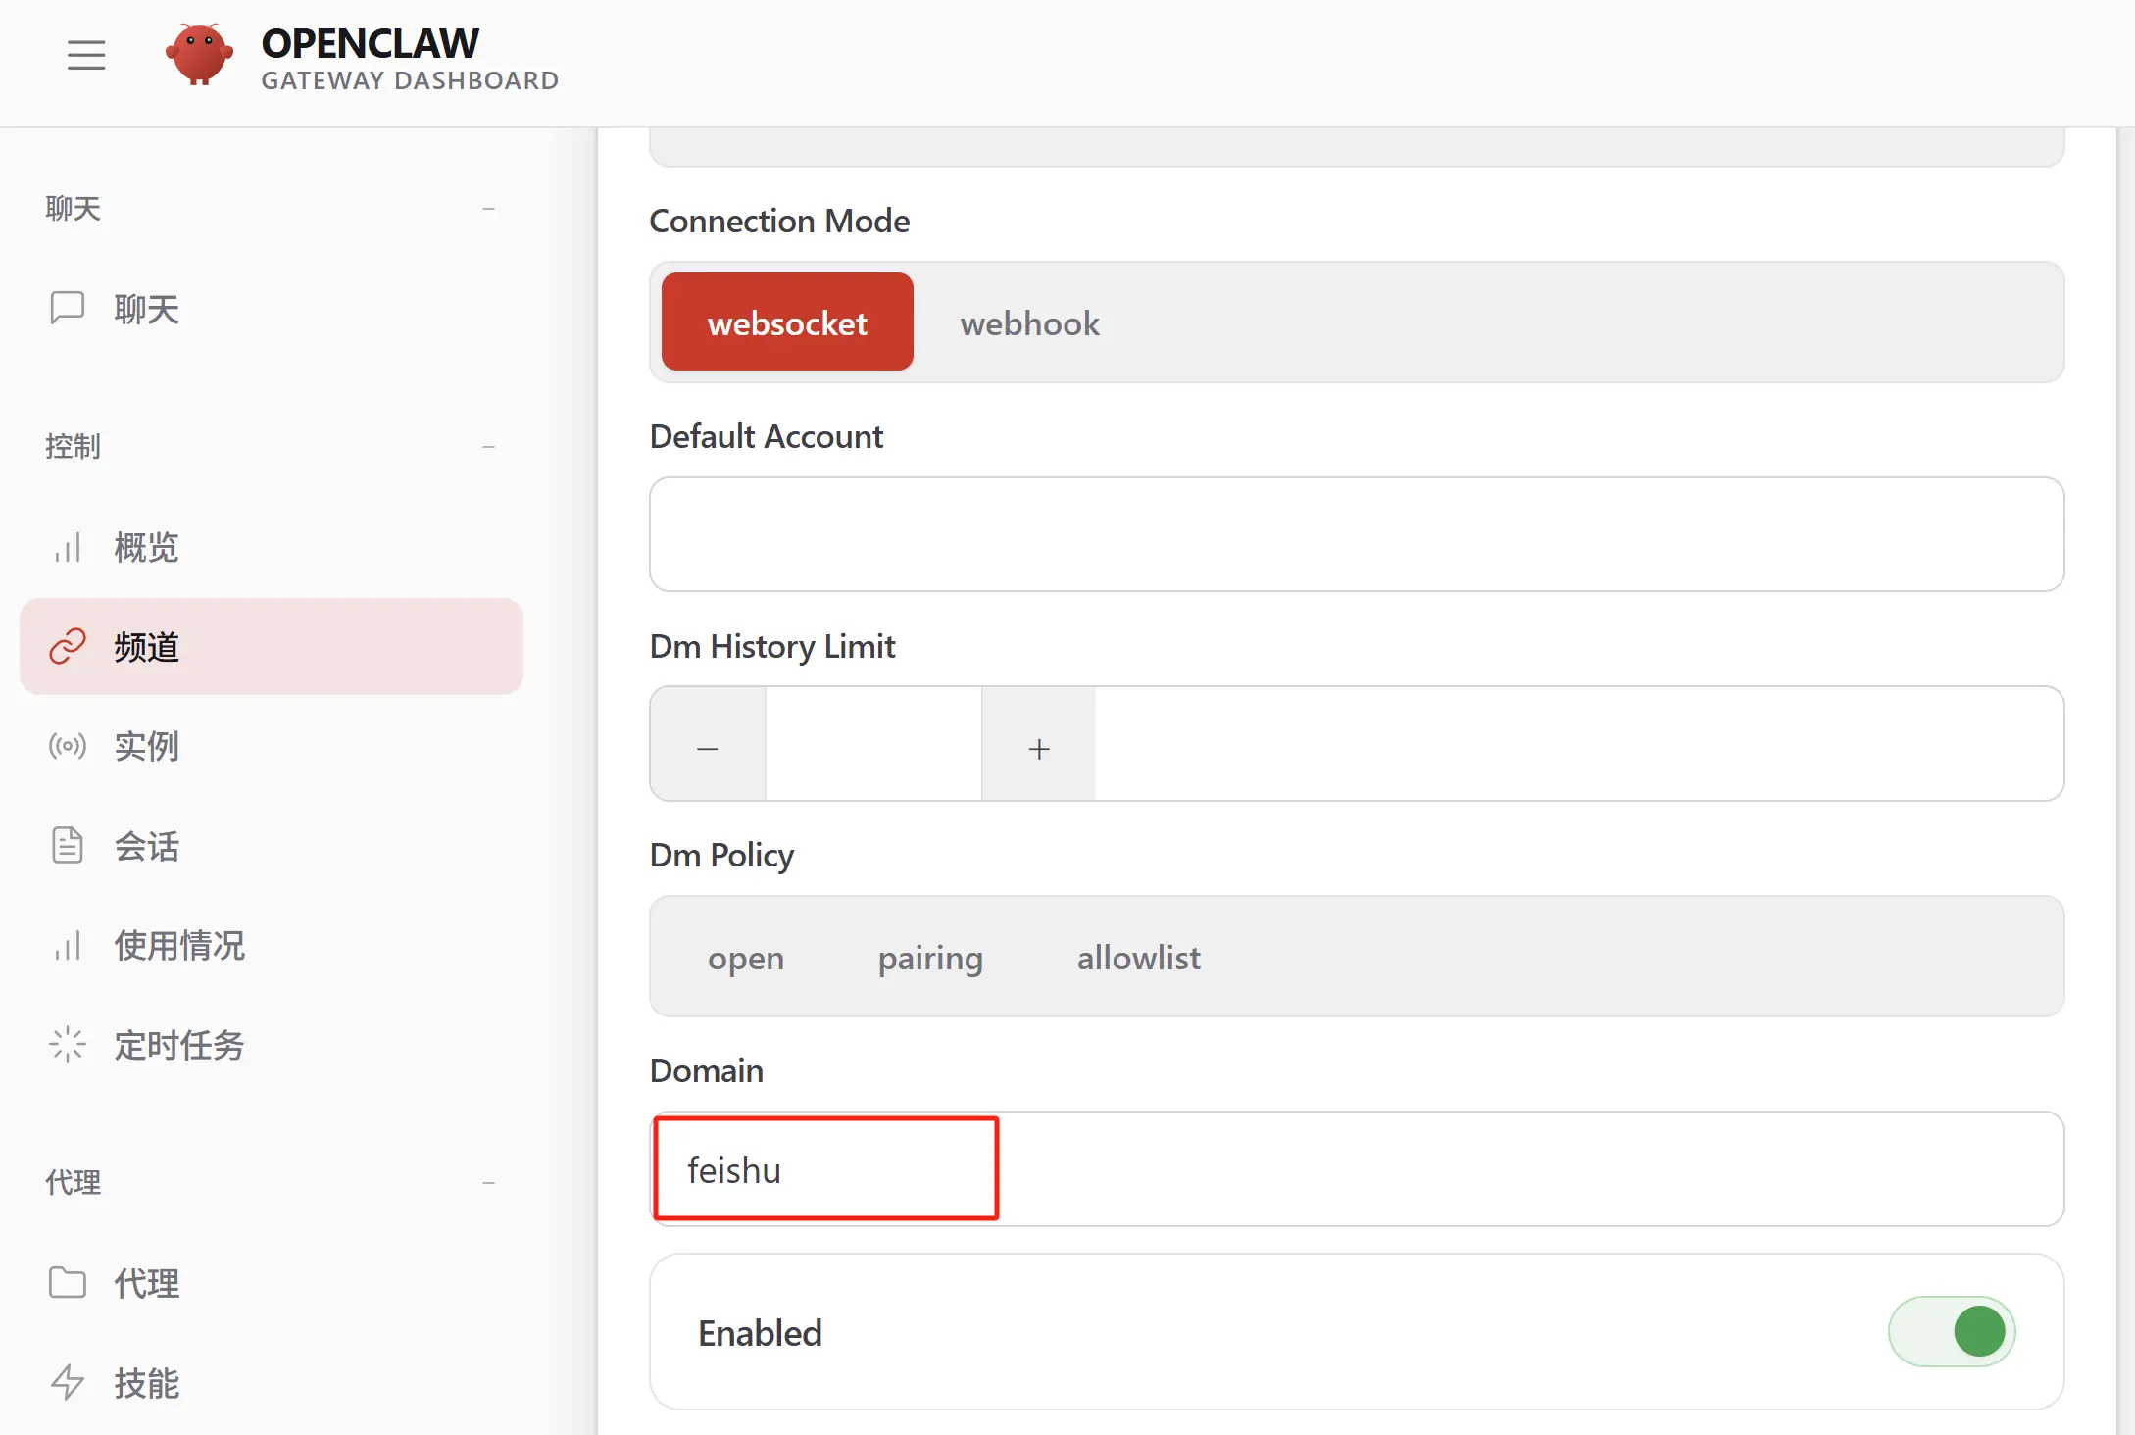Increase Dm History Limit with plus

(1038, 749)
